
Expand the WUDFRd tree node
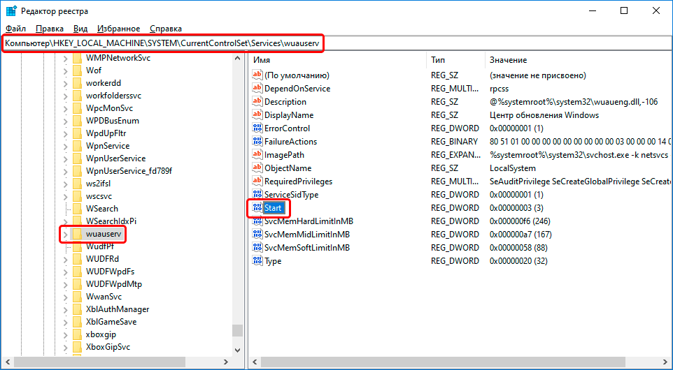click(65, 259)
